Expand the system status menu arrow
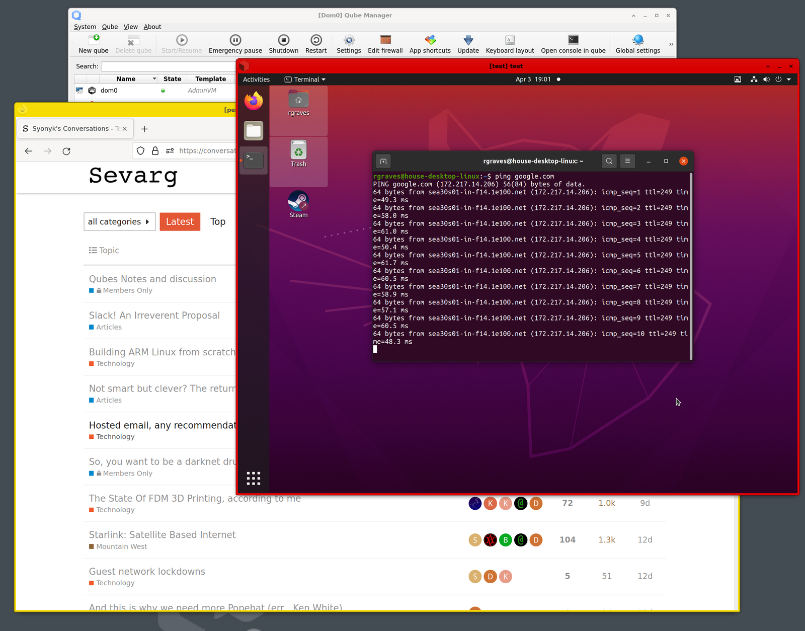Viewport: 805px width, 631px height. (789, 80)
